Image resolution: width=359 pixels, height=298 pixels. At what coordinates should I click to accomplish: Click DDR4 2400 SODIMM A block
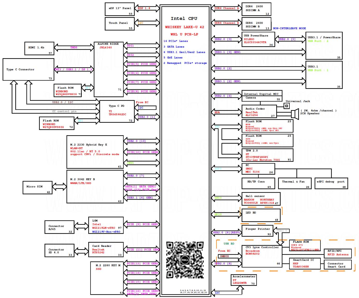pos(256,9)
